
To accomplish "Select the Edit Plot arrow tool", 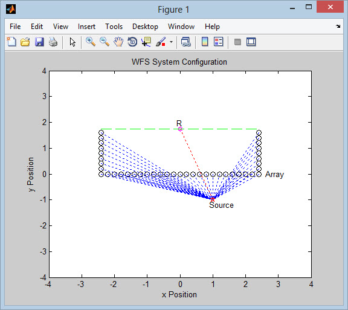I will (72, 42).
